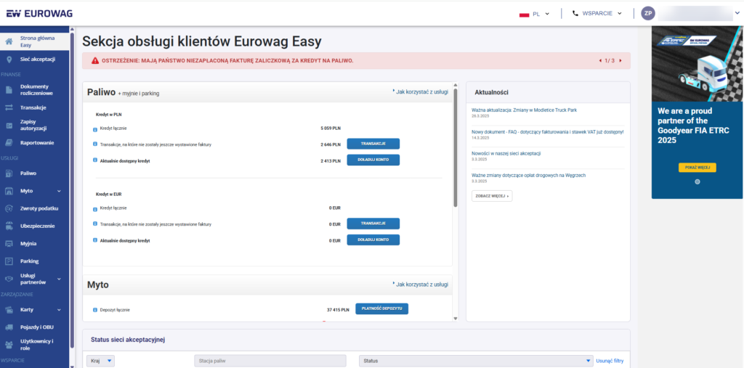The height and width of the screenshot is (368, 744).
Task: Open Jak korzystać z usługi link in Myto
Action: 421,285
